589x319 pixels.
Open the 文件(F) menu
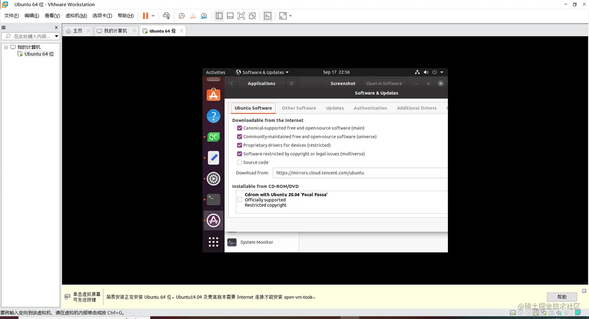click(11, 16)
